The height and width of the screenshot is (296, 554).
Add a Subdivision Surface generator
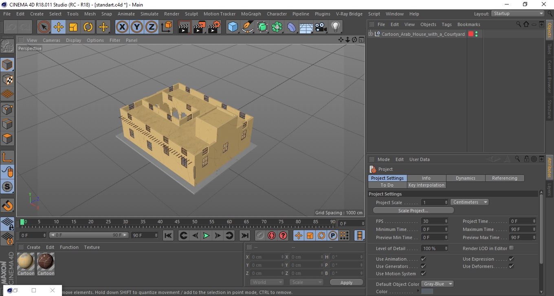262,27
